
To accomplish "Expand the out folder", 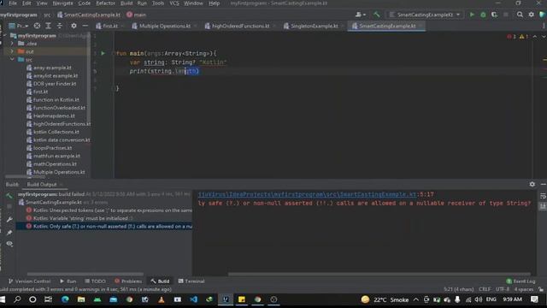I will coord(12,51).
